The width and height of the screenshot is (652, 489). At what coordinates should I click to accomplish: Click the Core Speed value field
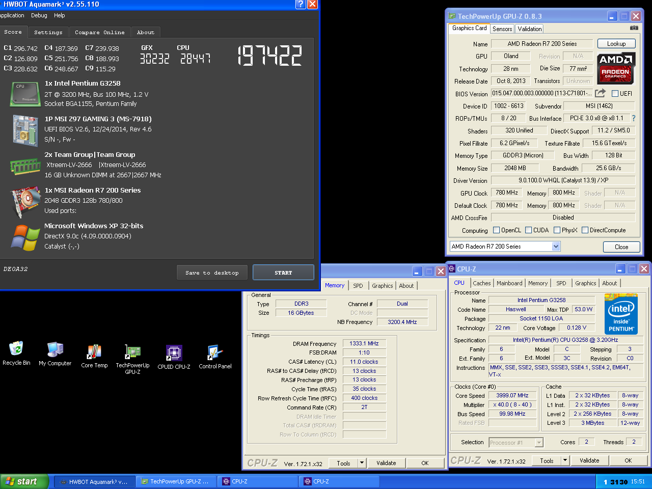click(x=512, y=395)
